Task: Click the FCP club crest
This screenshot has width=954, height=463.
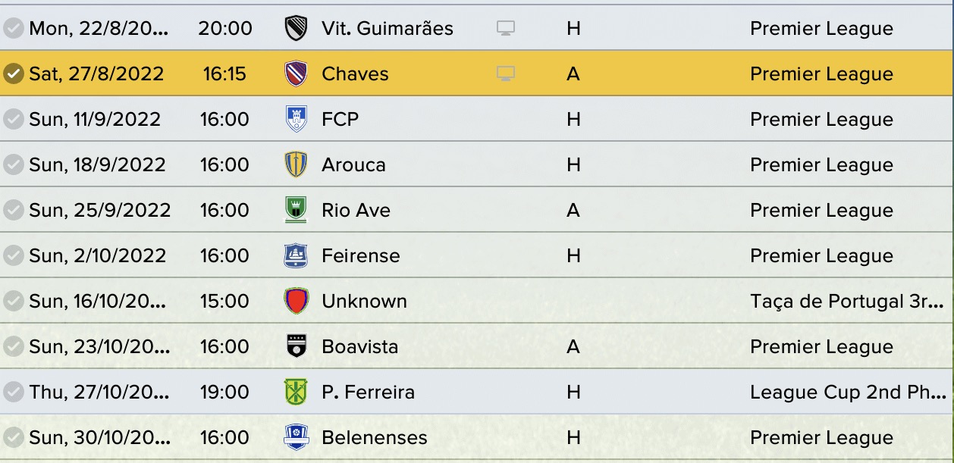Action: click(296, 120)
